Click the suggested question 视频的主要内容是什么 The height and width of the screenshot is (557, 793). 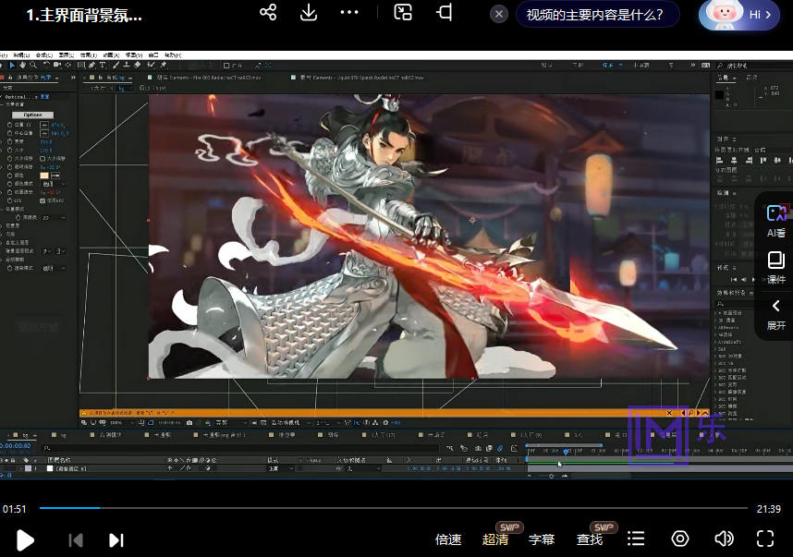pos(594,15)
